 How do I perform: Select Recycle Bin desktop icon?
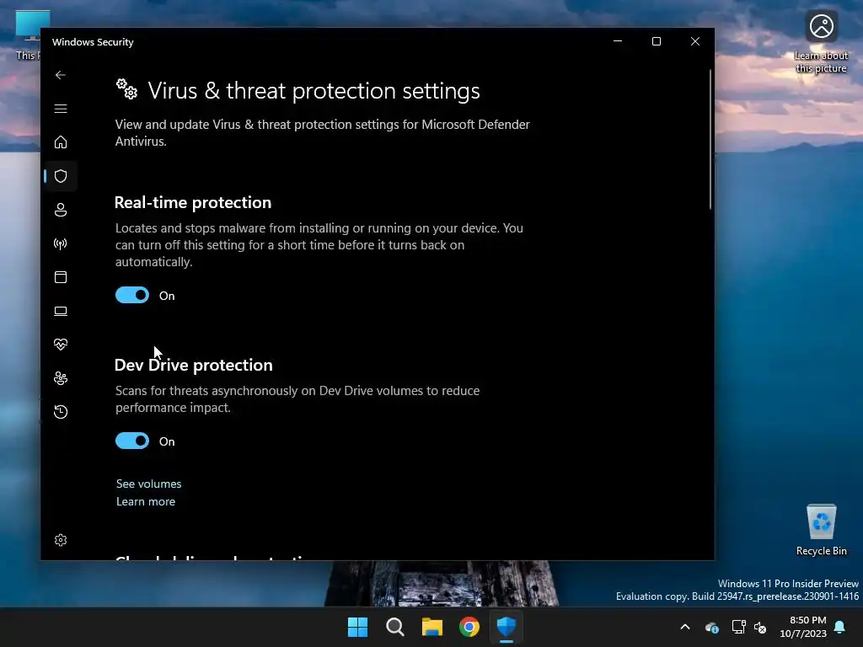[x=821, y=530]
